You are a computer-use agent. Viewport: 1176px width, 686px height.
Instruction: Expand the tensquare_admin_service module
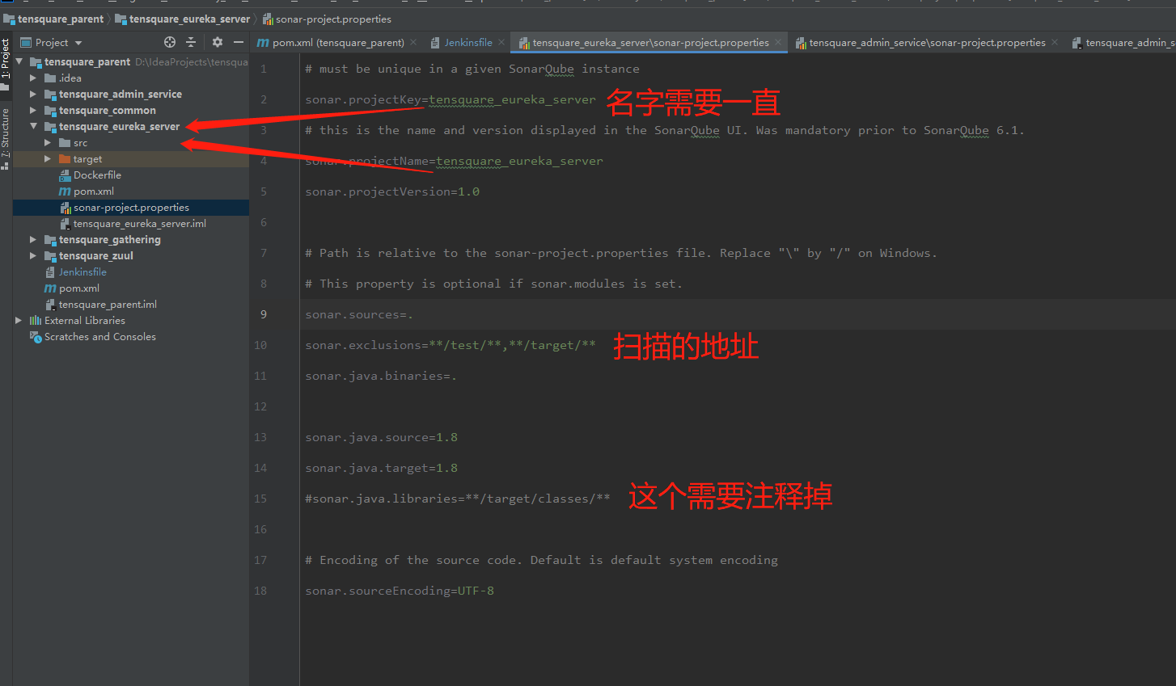(33, 95)
